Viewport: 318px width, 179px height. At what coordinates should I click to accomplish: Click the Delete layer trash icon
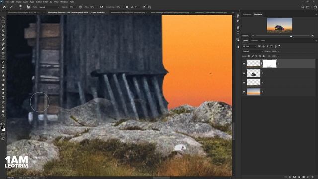pos(313,177)
